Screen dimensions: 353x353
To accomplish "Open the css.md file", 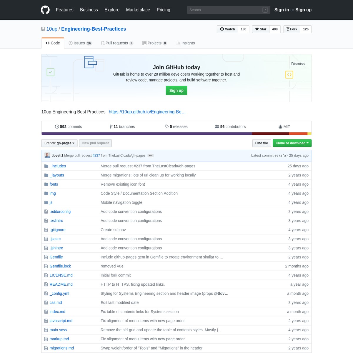I will tap(56, 303).
